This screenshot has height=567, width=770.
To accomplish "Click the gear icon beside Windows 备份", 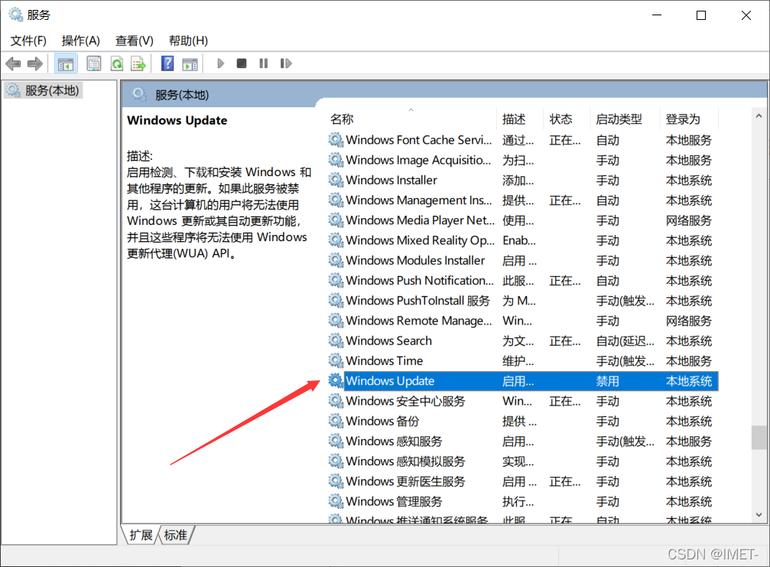I will point(336,421).
